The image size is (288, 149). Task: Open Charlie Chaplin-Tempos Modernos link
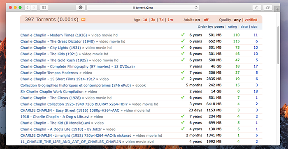tap(49, 73)
